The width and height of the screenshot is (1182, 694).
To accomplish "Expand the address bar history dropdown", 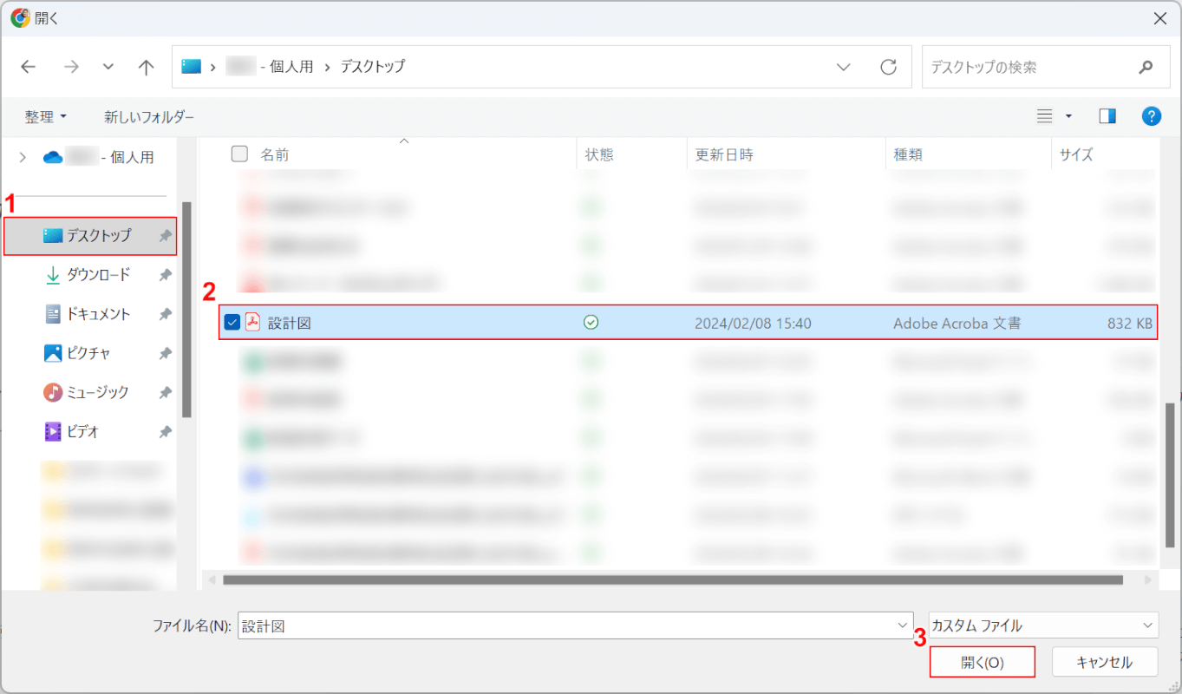I will click(843, 67).
